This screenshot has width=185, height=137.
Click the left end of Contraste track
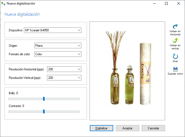coord(10,112)
